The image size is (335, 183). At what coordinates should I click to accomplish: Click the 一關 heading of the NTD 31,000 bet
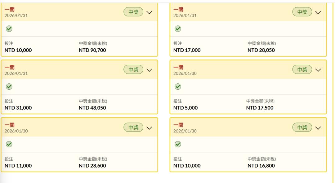tap(9, 67)
